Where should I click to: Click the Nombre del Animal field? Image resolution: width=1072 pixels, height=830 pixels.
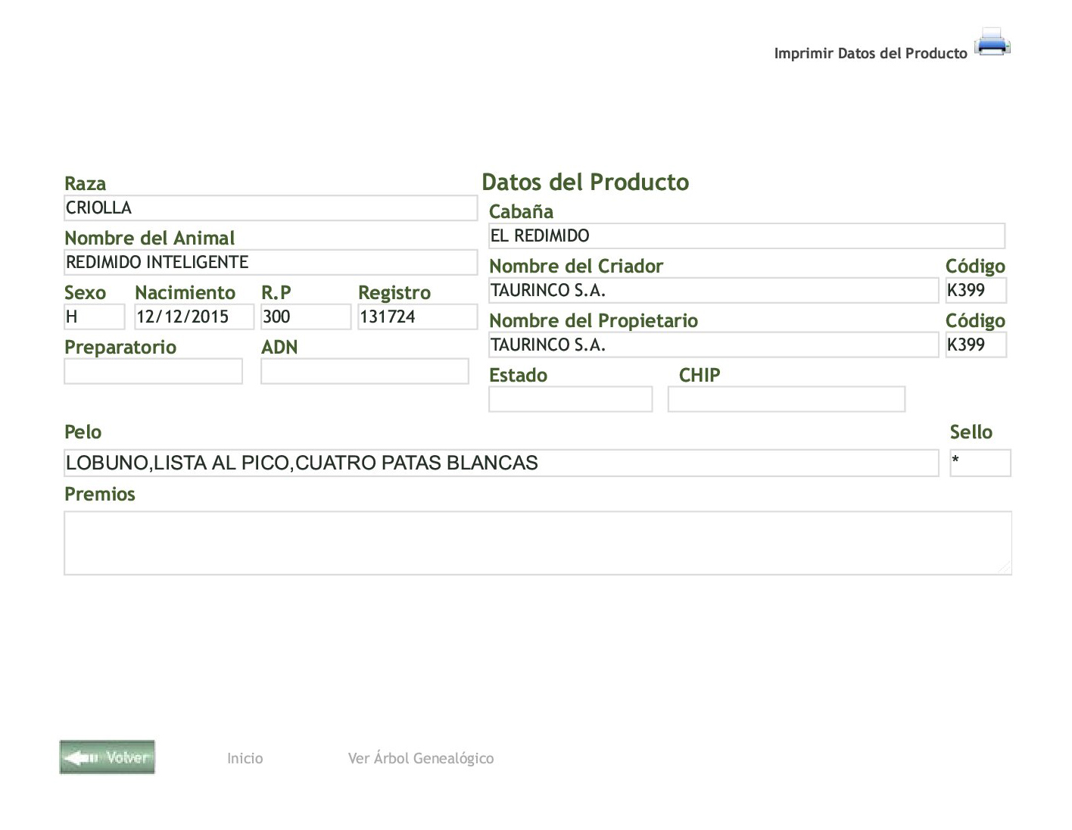[270, 263]
